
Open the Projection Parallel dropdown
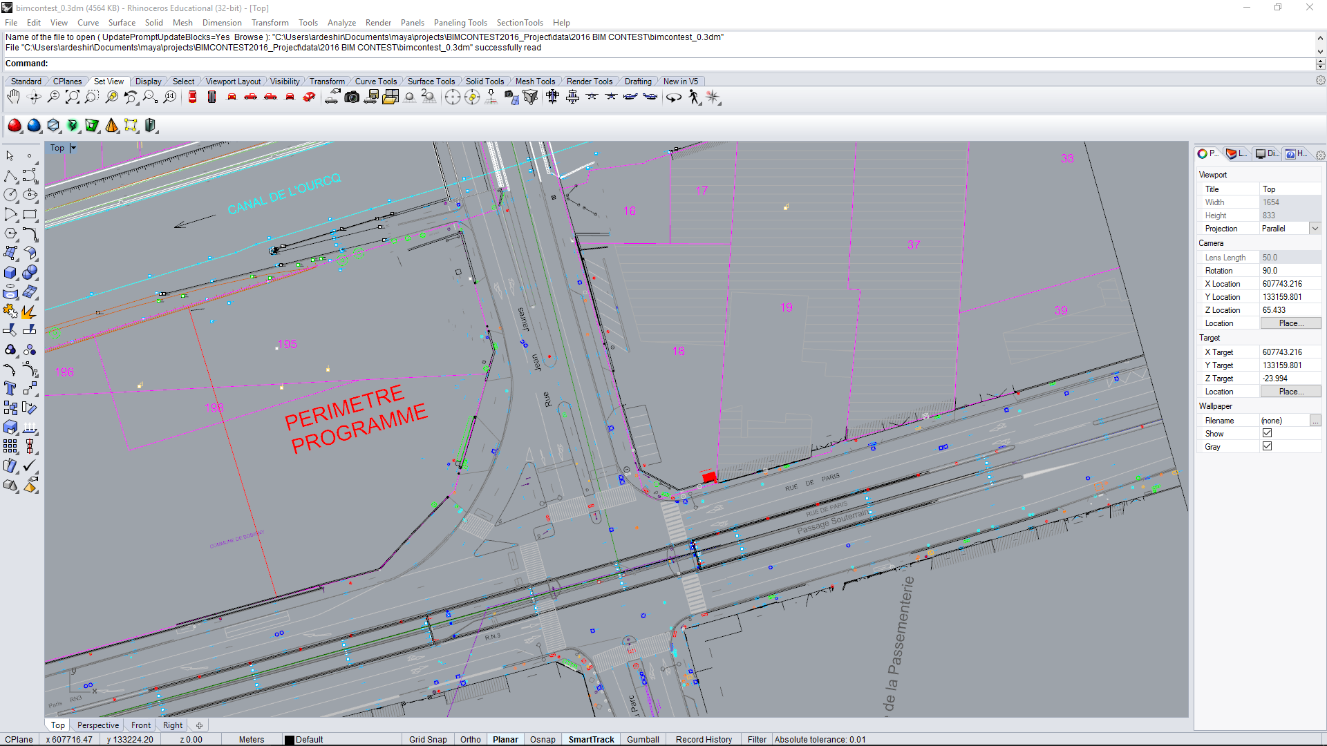click(1315, 229)
